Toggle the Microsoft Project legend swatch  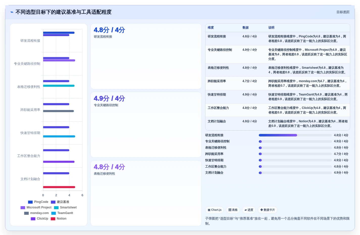(x=23, y=208)
